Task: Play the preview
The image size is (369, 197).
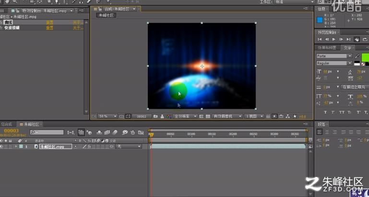Action: click(333, 39)
